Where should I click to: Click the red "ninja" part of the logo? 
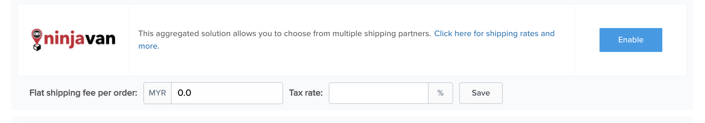point(64,39)
